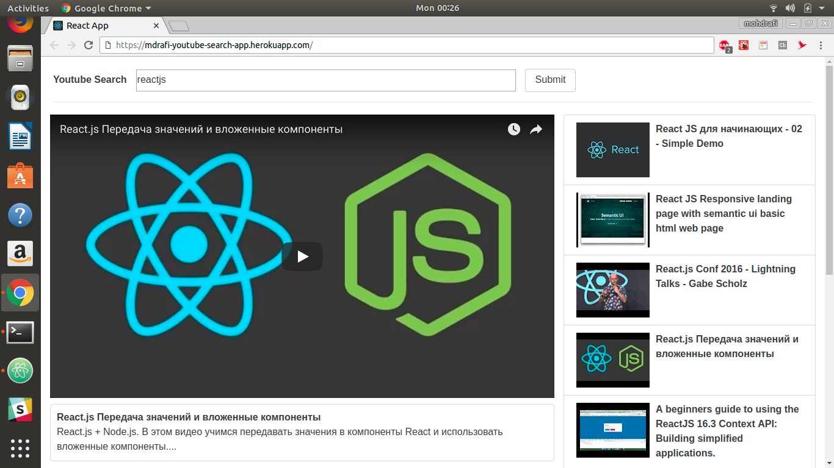Click the 'Youtube Search' label
The height and width of the screenshot is (468, 834).
click(x=90, y=80)
